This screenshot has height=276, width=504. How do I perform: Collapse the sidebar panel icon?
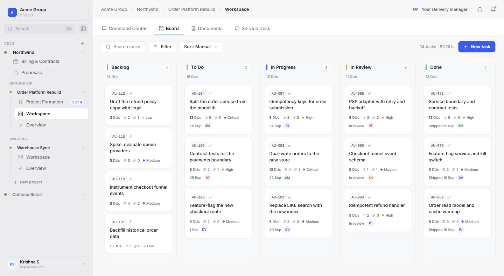pyautogui.click(x=83, y=29)
